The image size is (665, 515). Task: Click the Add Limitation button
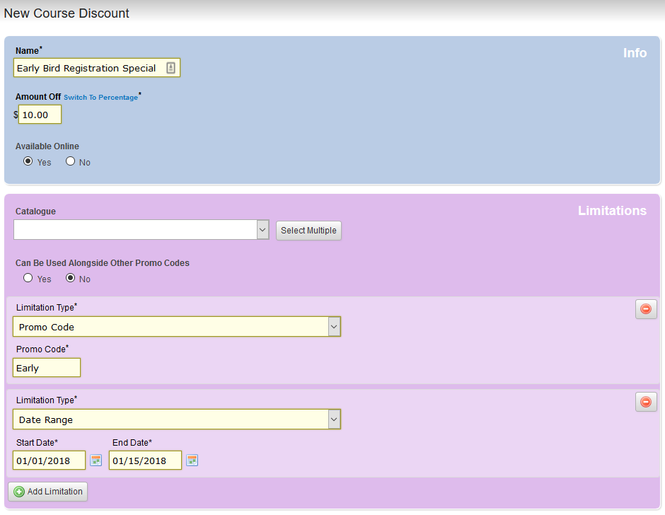48,492
